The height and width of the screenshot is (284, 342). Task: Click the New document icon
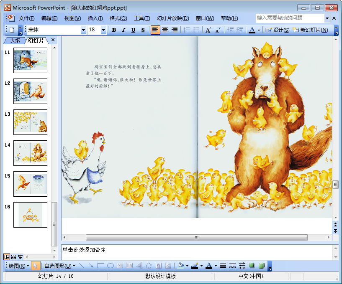point(12,30)
